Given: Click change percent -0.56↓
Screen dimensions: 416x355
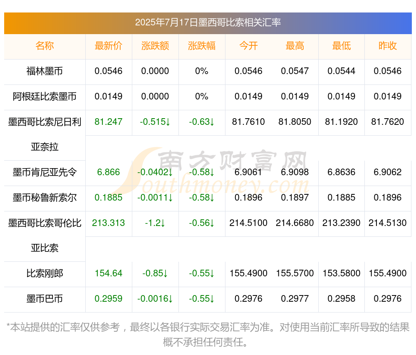Looking at the screenshot, I should click(201, 223).
